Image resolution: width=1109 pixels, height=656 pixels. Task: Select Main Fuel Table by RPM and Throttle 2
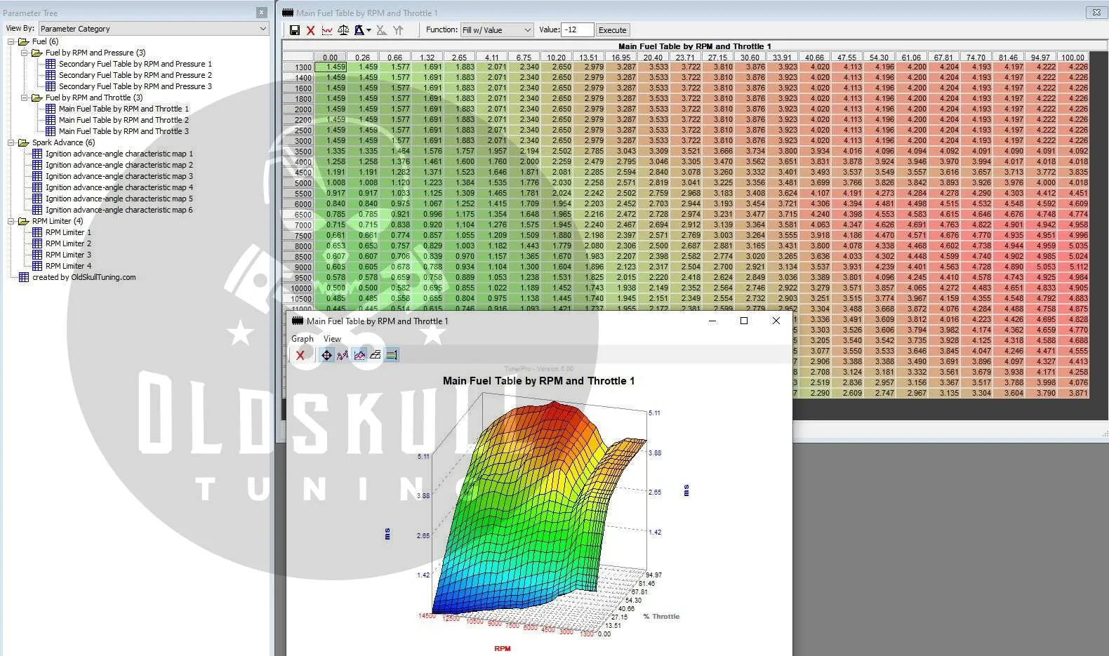coord(124,120)
